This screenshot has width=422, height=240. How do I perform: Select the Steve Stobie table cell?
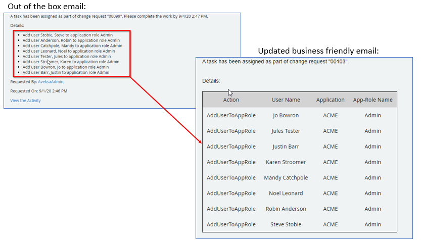point(286,225)
